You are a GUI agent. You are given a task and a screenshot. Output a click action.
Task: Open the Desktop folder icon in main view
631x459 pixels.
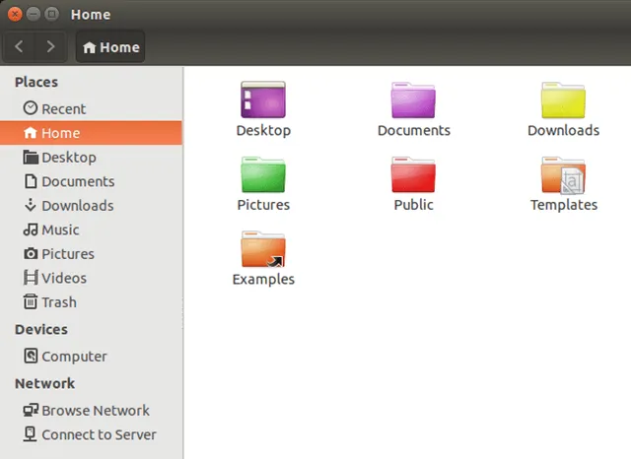click(263, 99)
